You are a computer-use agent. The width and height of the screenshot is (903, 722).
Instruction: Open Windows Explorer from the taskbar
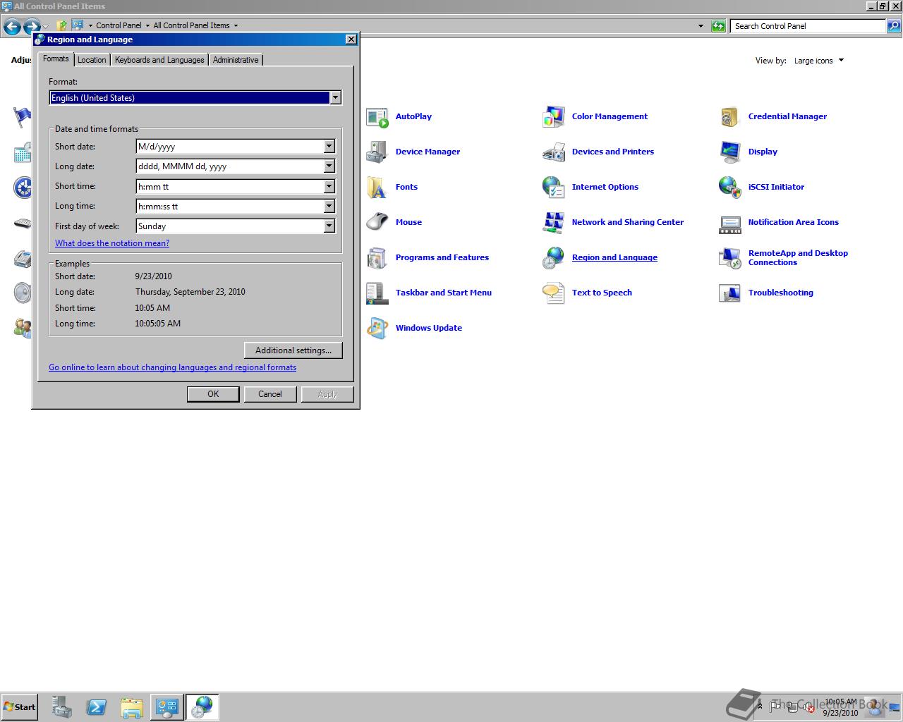131,707
